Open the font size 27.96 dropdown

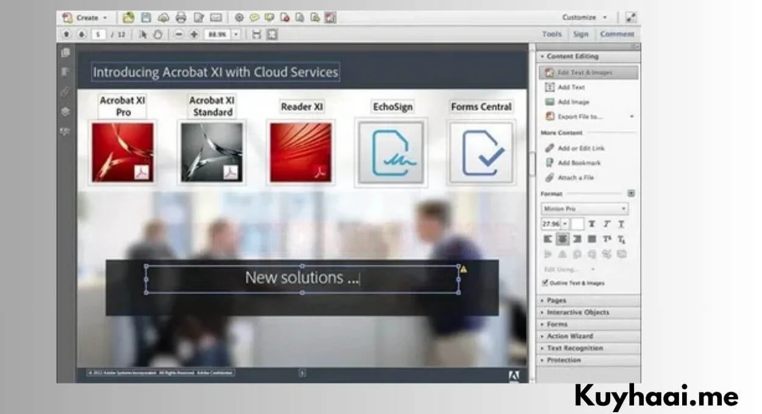tap(565, 224)
